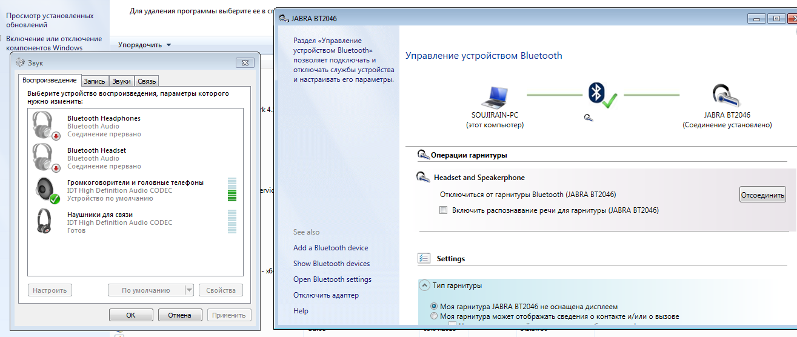
Task: Switch to the Sounds tab
Action: [x=121, y=81]
